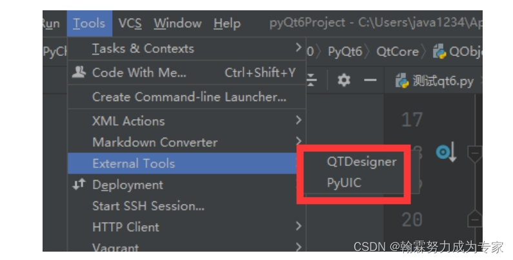
Task: Open the Tools menu
Action: point(89,23)
